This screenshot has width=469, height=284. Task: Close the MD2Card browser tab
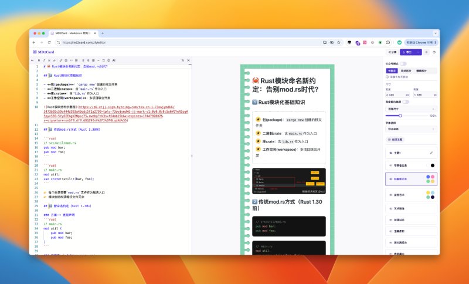point(95,33)
